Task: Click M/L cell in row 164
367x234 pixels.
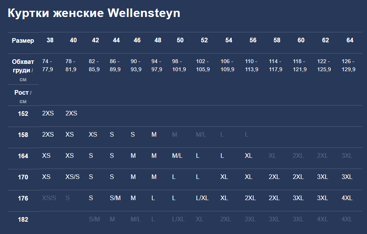Action: click(x=177, y=156)
